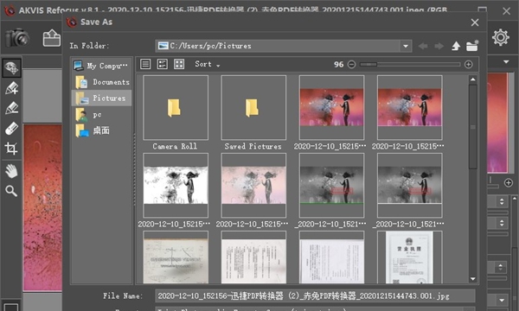Image resolution: width=519 pixels, height=311 pixels.
Task: Select the last grayscale thumbnail in second row
Action: (x=409, y=185)
